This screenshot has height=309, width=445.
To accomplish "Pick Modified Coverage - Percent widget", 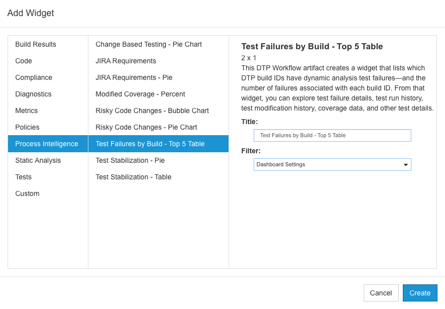I will 158,94.
